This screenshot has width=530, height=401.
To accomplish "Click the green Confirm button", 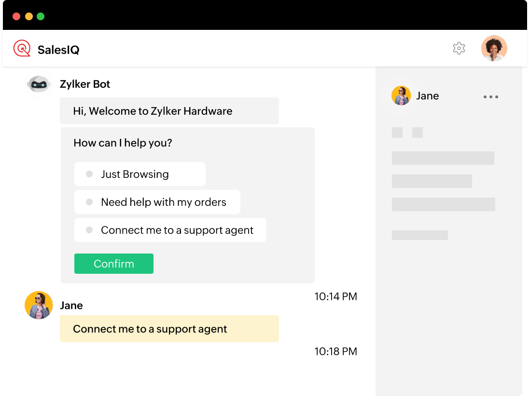I will pyautogui.click(x=114, y=264).
